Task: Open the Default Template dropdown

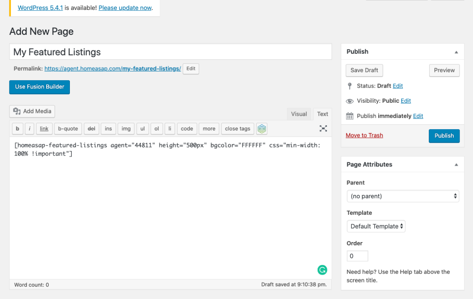Action: tap(376, 226)
